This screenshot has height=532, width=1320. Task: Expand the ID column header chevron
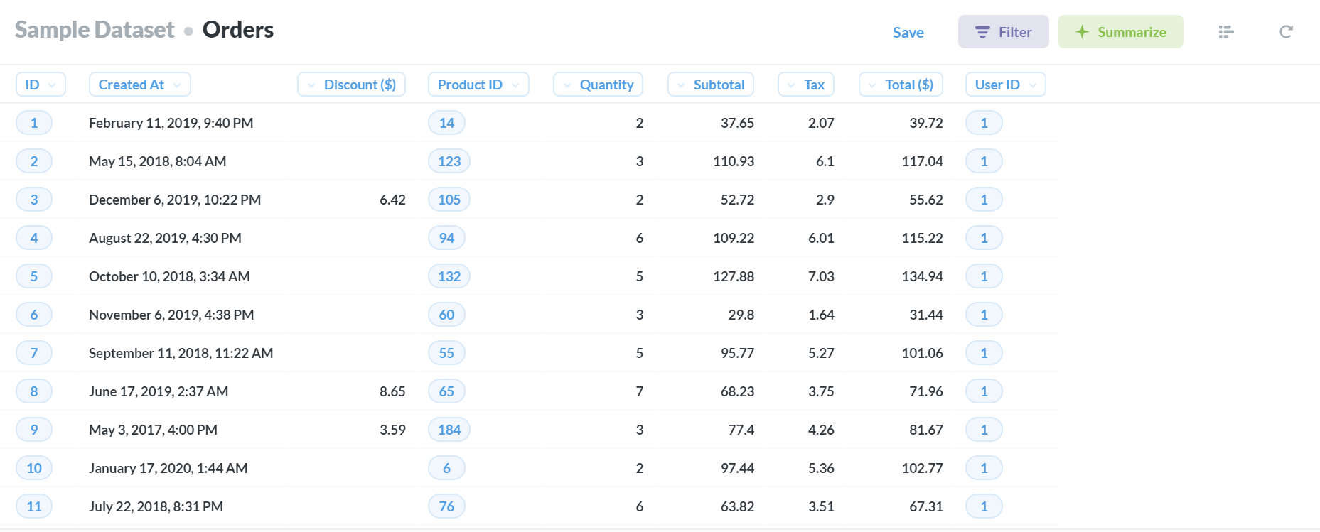point(52,85)
